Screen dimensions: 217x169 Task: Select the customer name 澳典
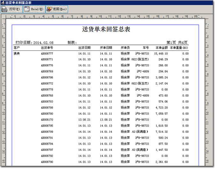[17, 54]
